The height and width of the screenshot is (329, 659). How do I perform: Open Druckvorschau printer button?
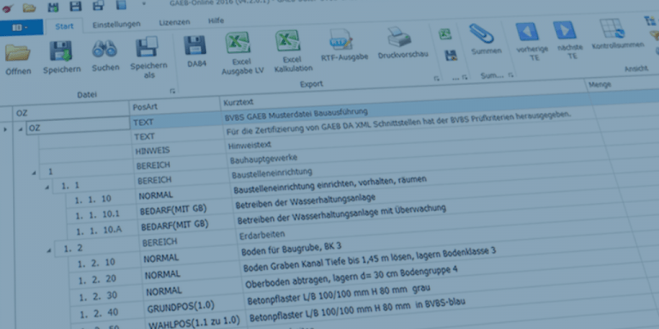click(x=402, y=42)
